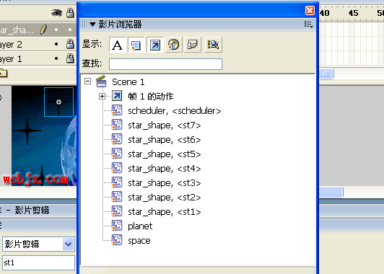
Task: Open customize which items to show
Action: click(x=214, y=45)
